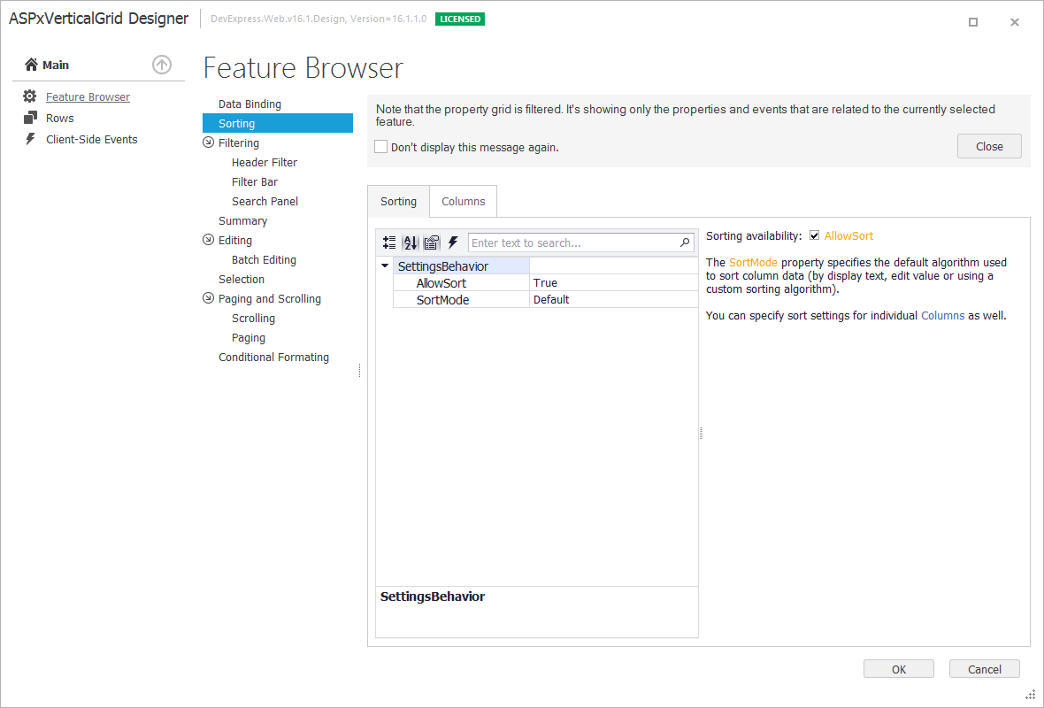Select the Data Binding feature

click(x=249, y=104)
